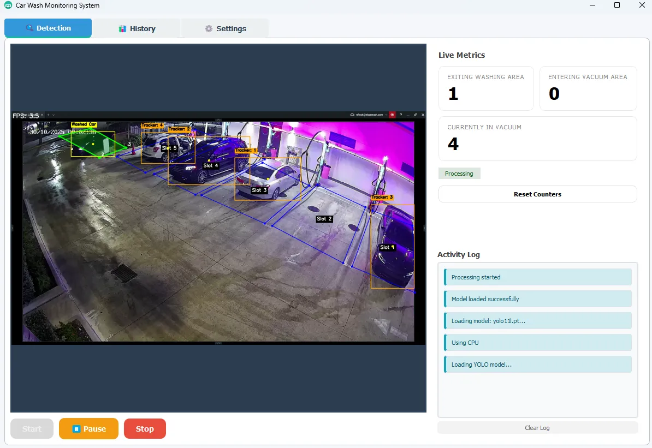
Task: Click the Exiting Washing Area count value
Action: tap(453, 94)
